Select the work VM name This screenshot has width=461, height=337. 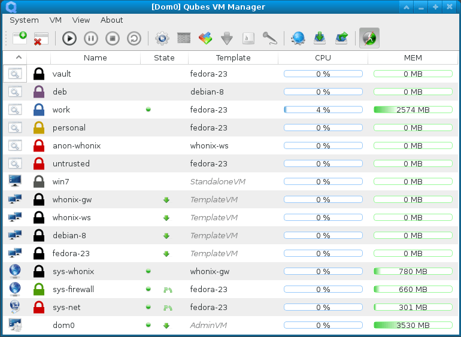point(61,110)
